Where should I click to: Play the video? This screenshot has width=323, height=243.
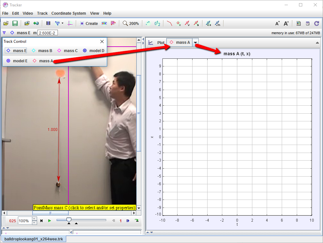pos(50,221)
